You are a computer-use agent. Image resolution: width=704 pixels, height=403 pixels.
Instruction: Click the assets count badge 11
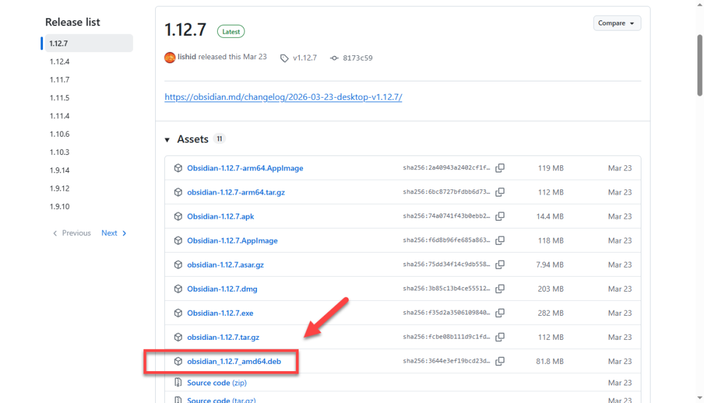tap(219, 139)
